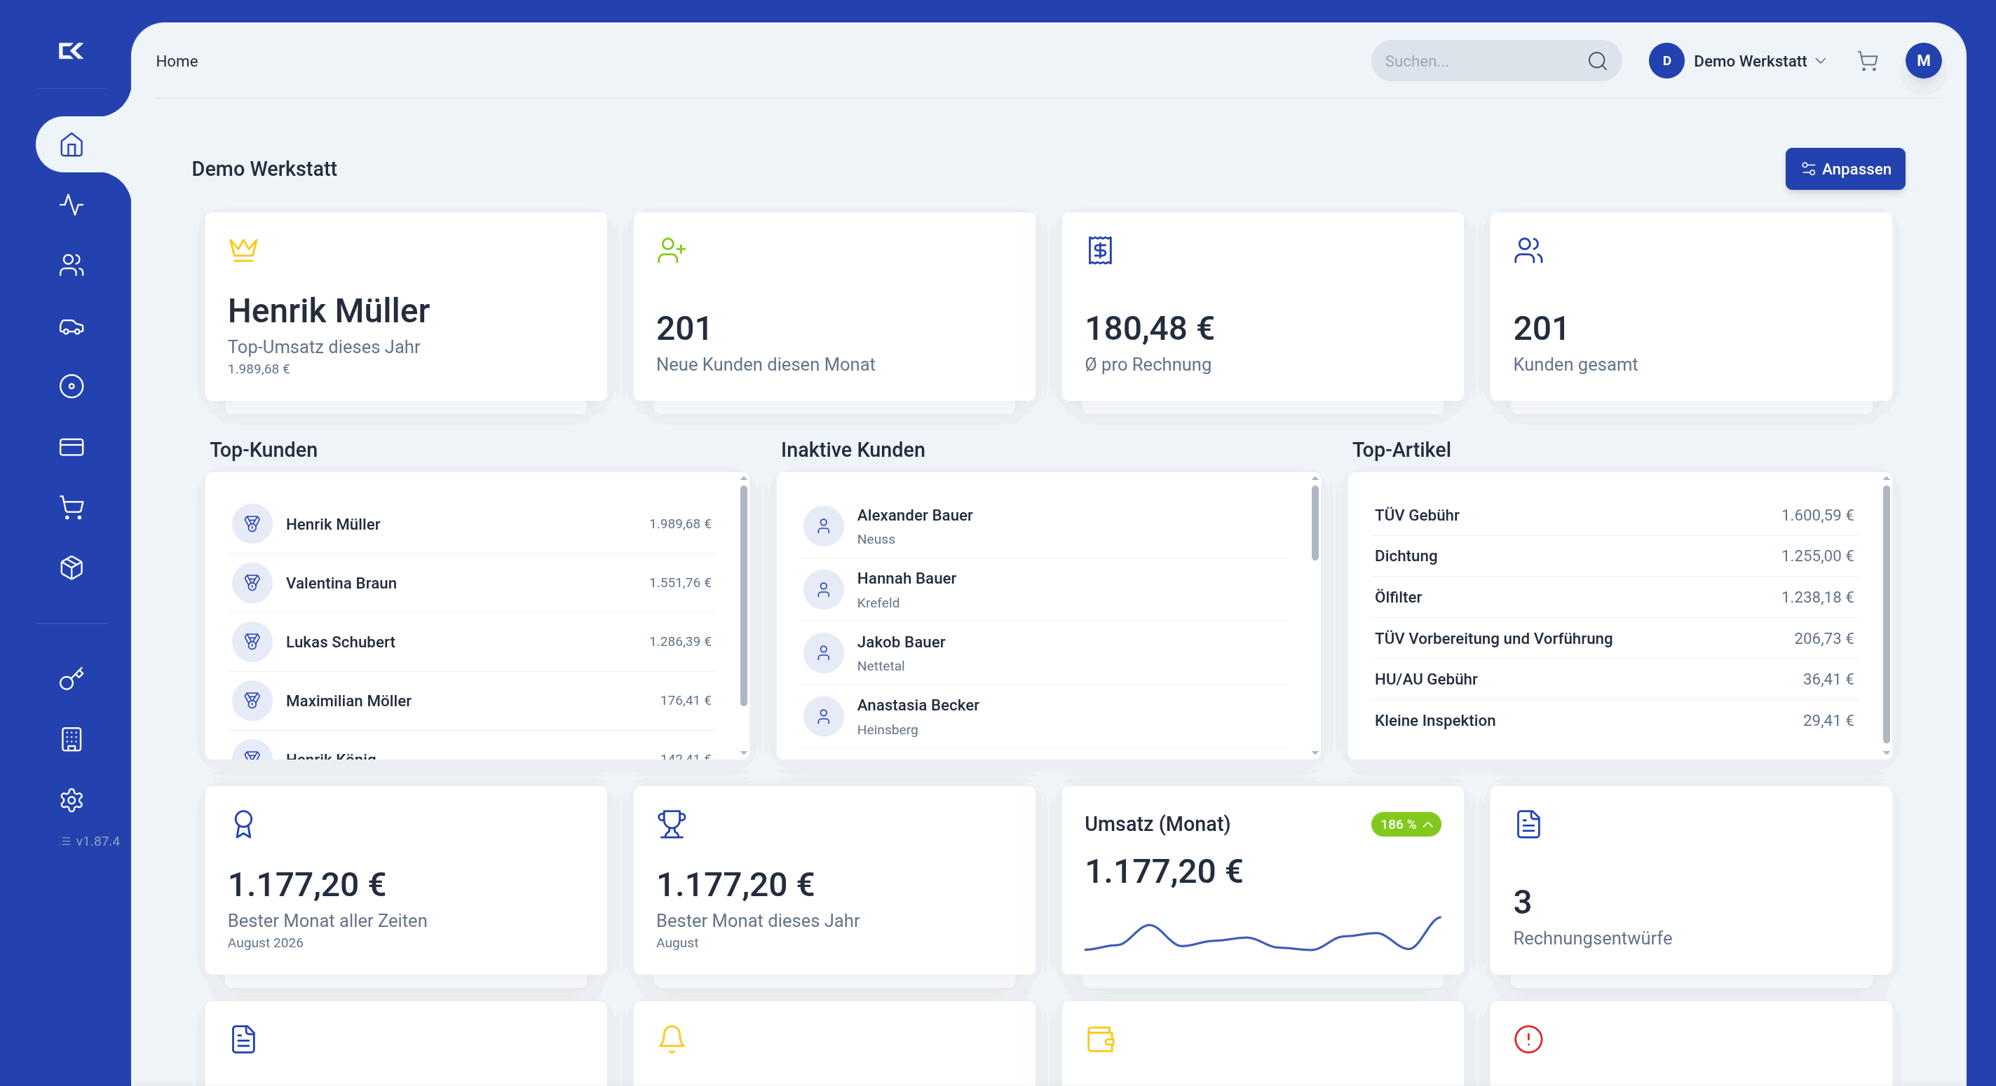Open Hannah Bauer in inactive customers
The width and height of the screenshot is (1996, 1086).
tap(1043, 590)
